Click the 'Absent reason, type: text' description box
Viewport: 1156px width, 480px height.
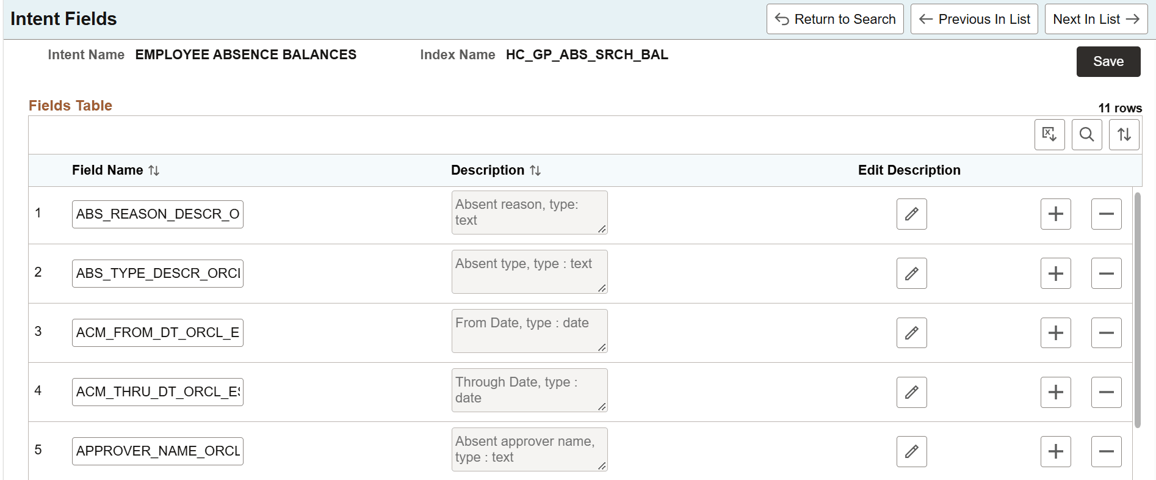[x=530, y=213]
